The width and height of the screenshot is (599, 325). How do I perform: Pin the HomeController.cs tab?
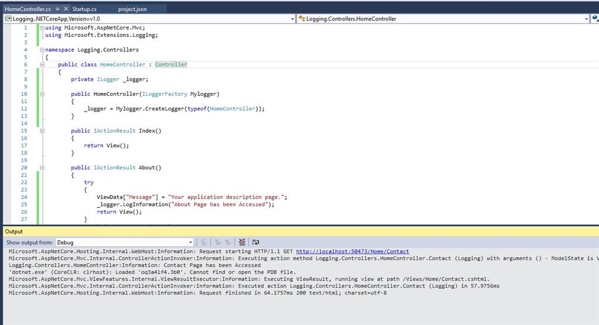pos(57,9)
